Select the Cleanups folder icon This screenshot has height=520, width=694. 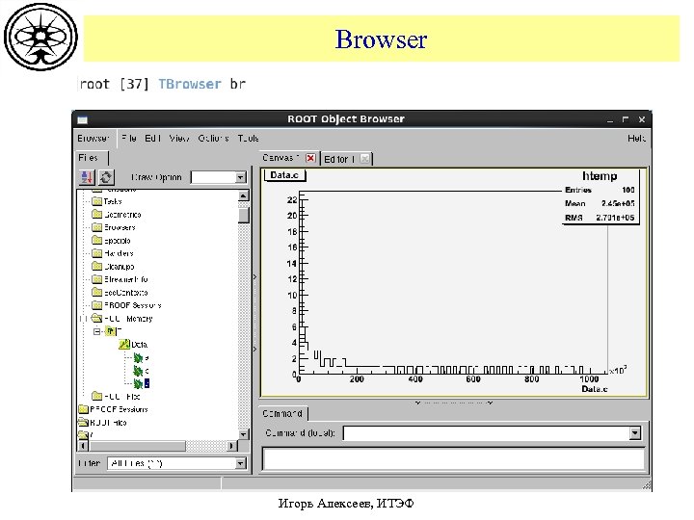(x=96, y=266)
